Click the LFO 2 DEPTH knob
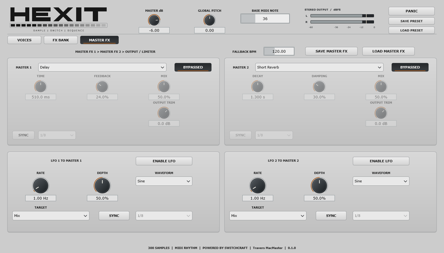The width and height of the screenshot is (444, 253). [x=319, y=186]
